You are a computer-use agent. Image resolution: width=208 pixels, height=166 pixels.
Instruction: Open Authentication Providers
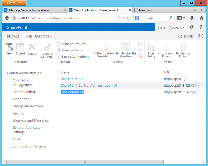[x=103, y=50]
